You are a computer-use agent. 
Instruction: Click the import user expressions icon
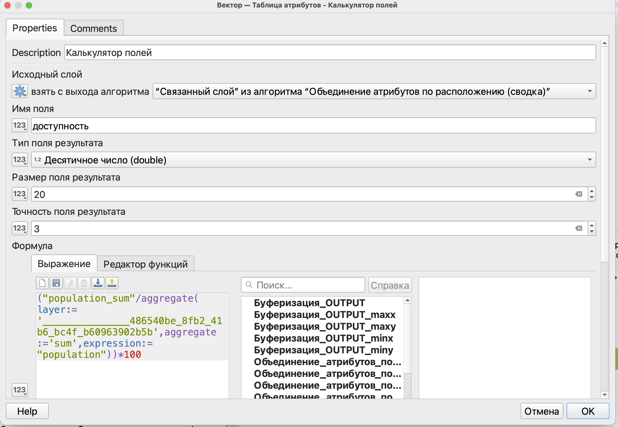tap(98, 283)
